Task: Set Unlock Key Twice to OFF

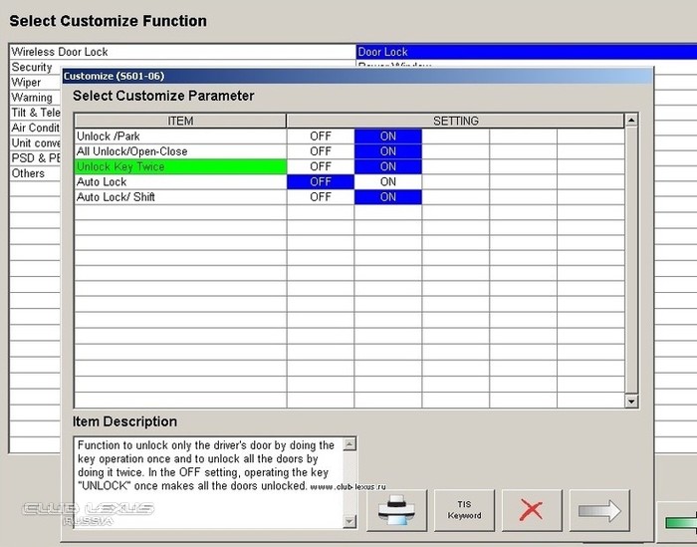Action: [320, 166]
